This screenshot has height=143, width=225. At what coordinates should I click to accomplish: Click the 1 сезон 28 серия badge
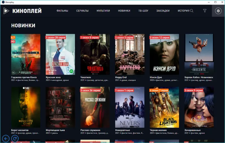(56, 38)
